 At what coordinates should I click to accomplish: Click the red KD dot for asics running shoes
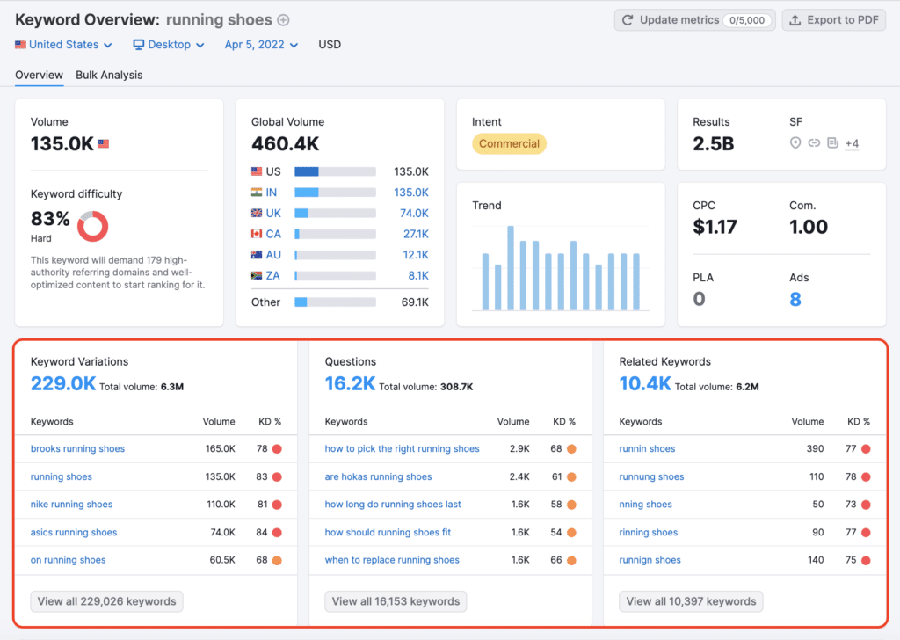(x=277, y=533)
